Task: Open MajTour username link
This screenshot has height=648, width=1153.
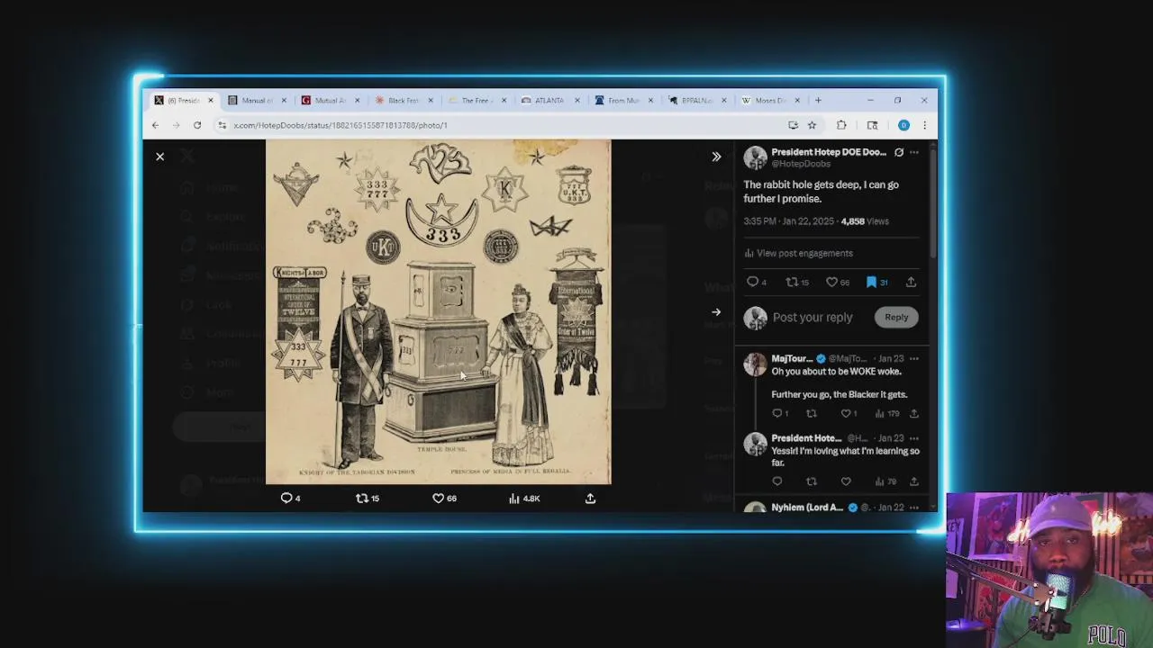Action: pyautogui.click(x=793, y=358)
